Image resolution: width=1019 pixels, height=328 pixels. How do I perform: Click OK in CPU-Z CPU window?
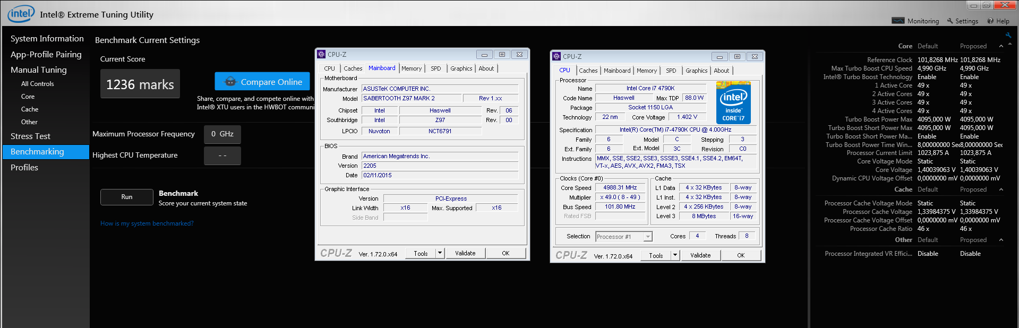[x=741, y=255]
